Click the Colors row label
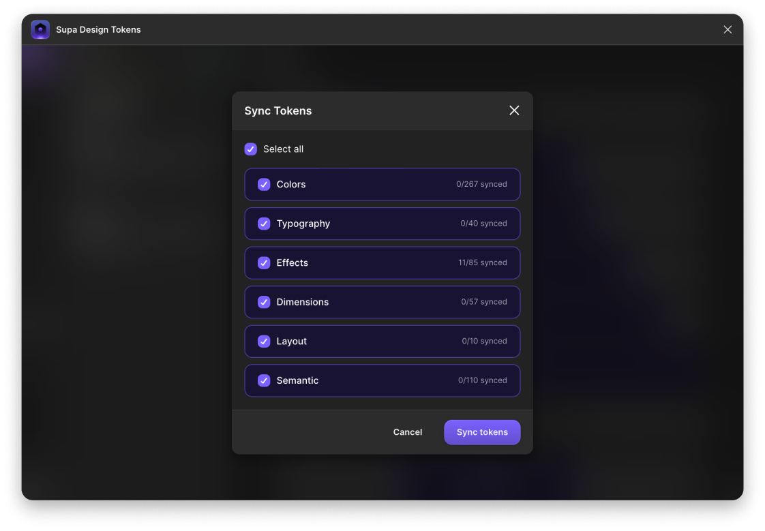The height and width of the screenshot is (531, 765). click(x=290, y=184)
